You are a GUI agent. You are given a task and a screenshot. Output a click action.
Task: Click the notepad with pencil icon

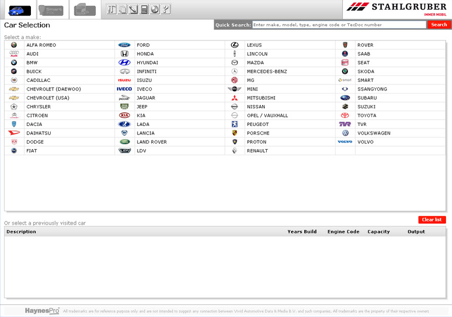(133, 9)
